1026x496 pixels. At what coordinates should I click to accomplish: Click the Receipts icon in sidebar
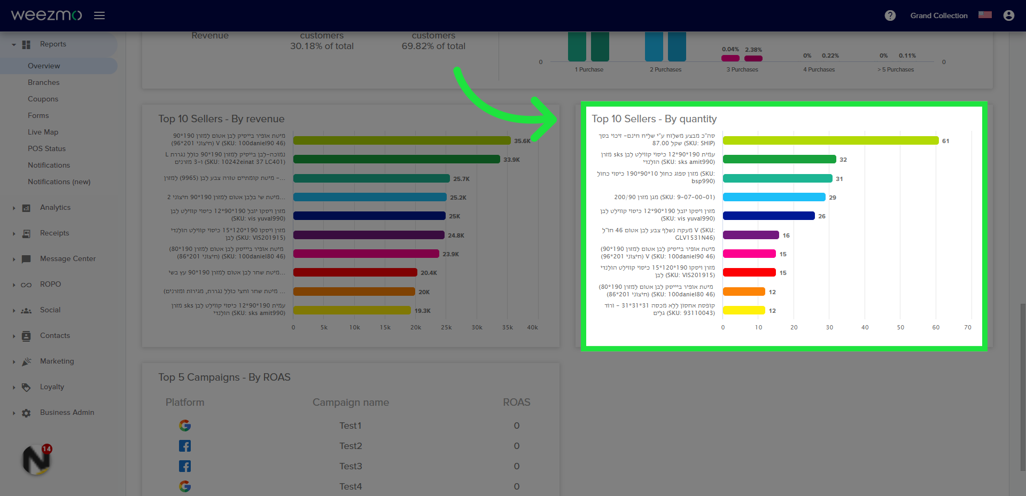[x=26, y=233]
